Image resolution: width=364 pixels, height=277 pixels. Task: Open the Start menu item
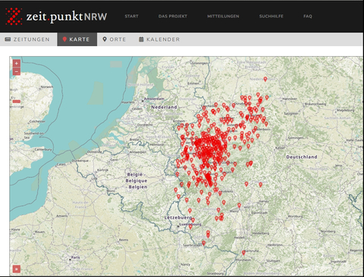[131, 16]
